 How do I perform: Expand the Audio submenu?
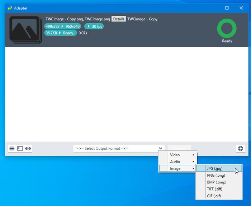(177, 162)
